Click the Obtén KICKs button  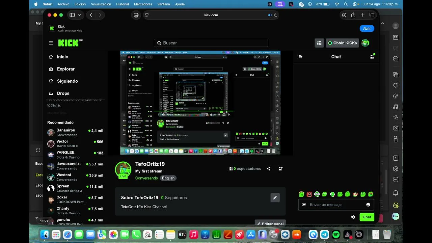pos(343,43)
